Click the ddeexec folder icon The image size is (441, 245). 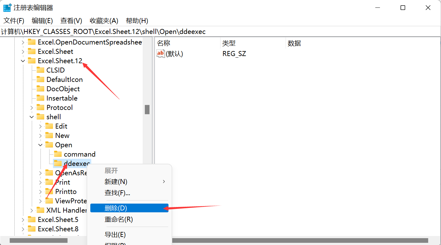pos(58,163)
